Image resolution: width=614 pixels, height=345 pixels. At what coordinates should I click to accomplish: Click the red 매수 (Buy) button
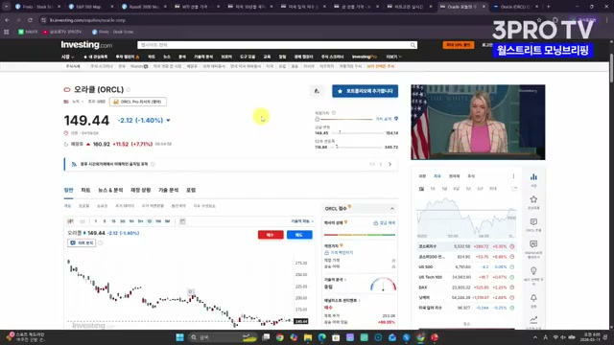tap(271, 235)
